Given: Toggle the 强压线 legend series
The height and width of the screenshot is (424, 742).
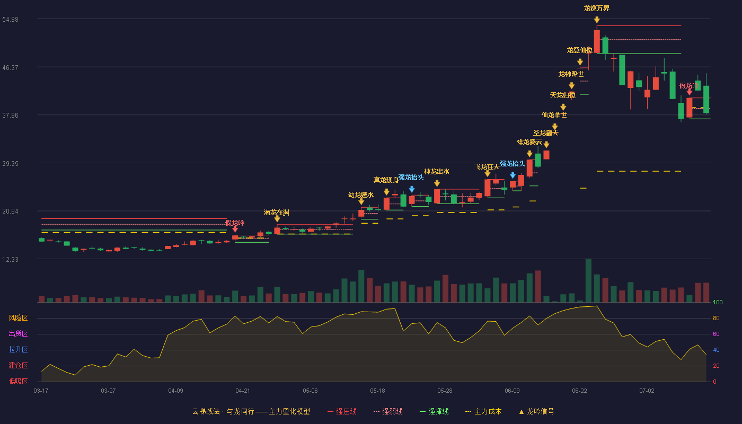Looking at the screenshot, I should point(342,411).
